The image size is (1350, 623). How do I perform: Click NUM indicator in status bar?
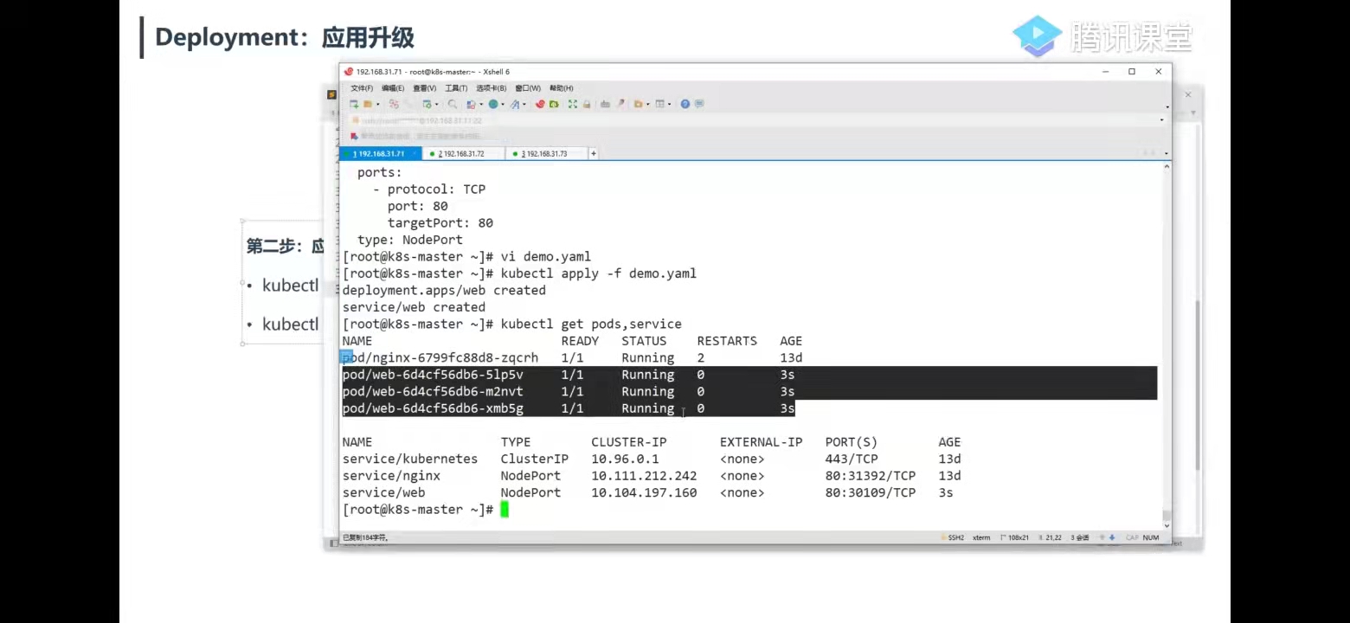point(1150,537)
